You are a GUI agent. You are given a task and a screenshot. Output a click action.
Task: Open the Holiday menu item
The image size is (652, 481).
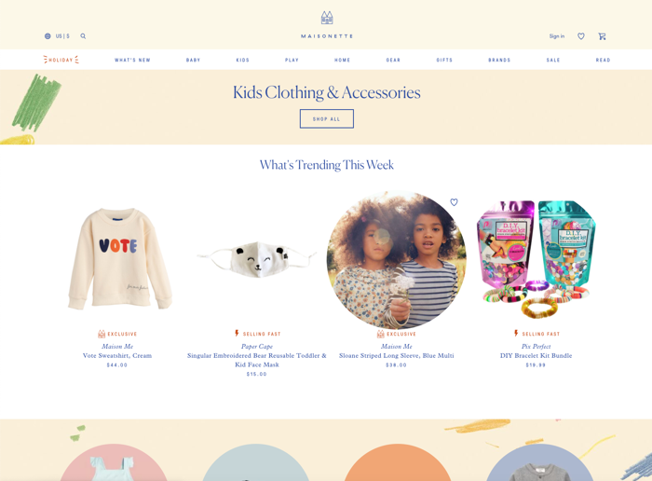coord(61,60)
